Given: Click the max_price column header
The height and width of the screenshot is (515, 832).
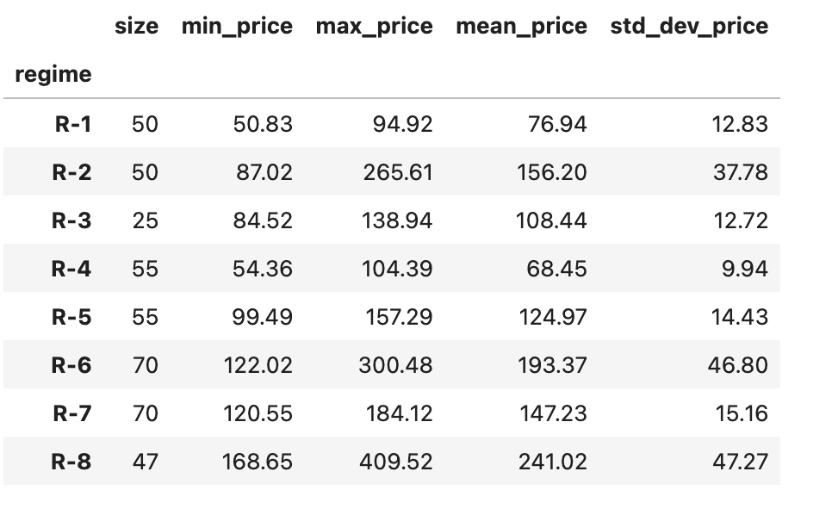Looking at the screenshot, I should pyautogui.click(x=374, y=27).
